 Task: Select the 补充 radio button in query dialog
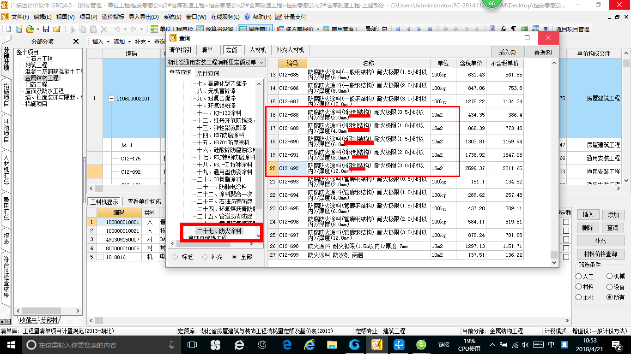(205, 257)
